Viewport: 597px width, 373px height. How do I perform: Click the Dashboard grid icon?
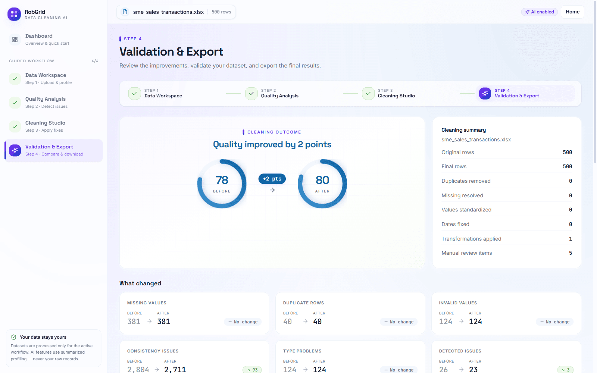(x=15, y=40)
